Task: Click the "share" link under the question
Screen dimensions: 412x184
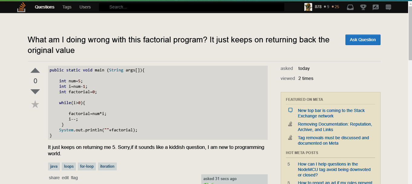Action: click(x=54, y=178)
